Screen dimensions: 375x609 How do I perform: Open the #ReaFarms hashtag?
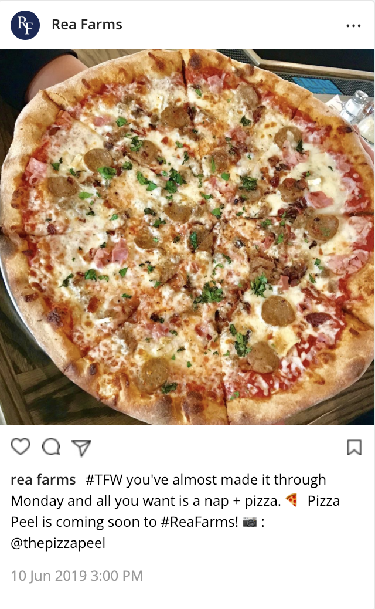pos(199,522)
